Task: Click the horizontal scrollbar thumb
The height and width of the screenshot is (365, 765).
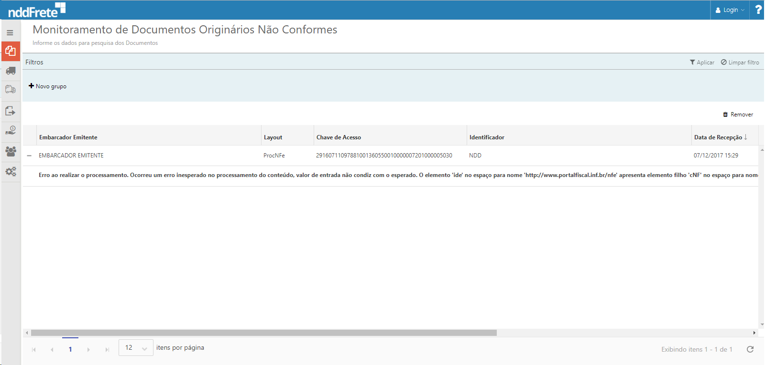Action: [x=263, y=333]
